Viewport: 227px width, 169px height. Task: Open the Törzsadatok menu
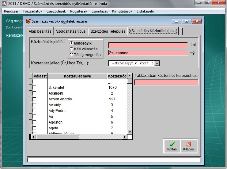[32, 12]
